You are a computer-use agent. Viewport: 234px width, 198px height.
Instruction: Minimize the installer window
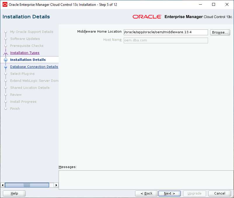click(200, 4)
